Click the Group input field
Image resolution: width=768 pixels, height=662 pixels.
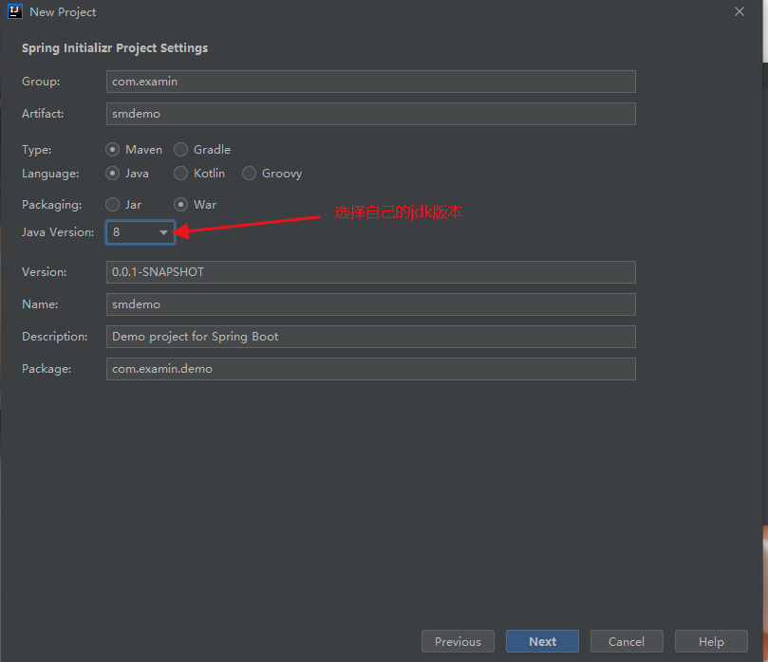click(370, 82)
